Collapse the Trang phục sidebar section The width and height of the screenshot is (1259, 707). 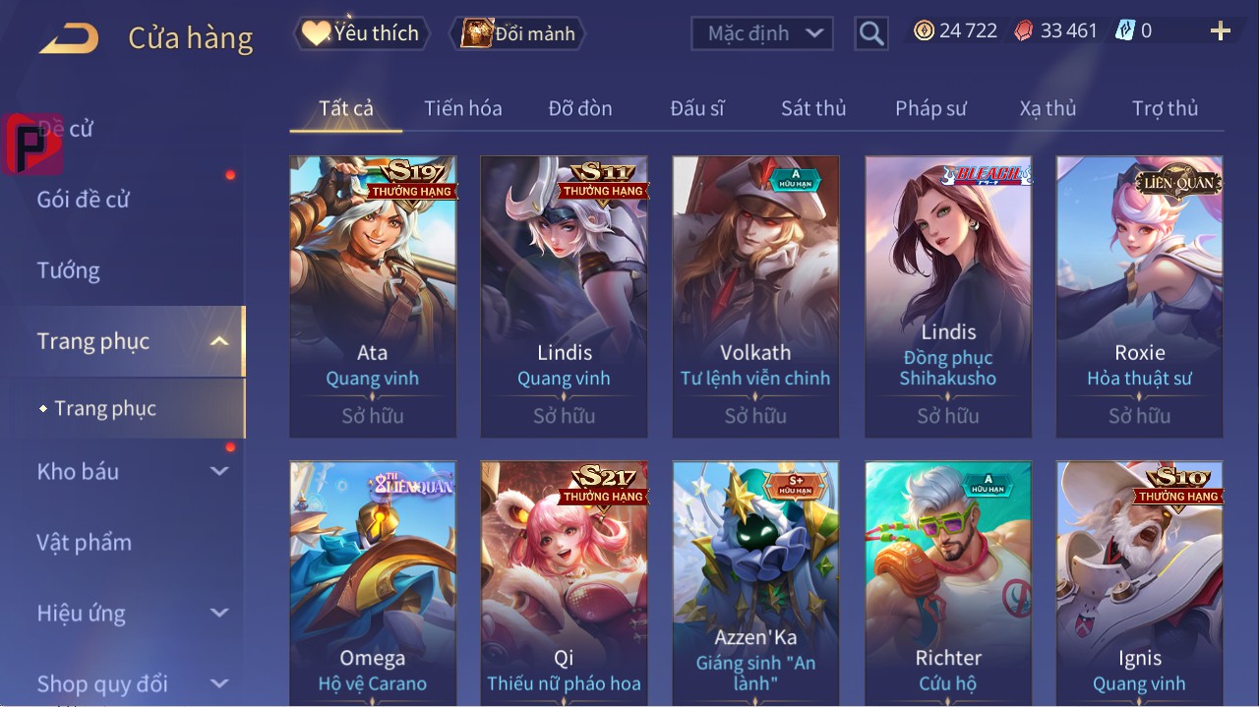click(219, 341)
